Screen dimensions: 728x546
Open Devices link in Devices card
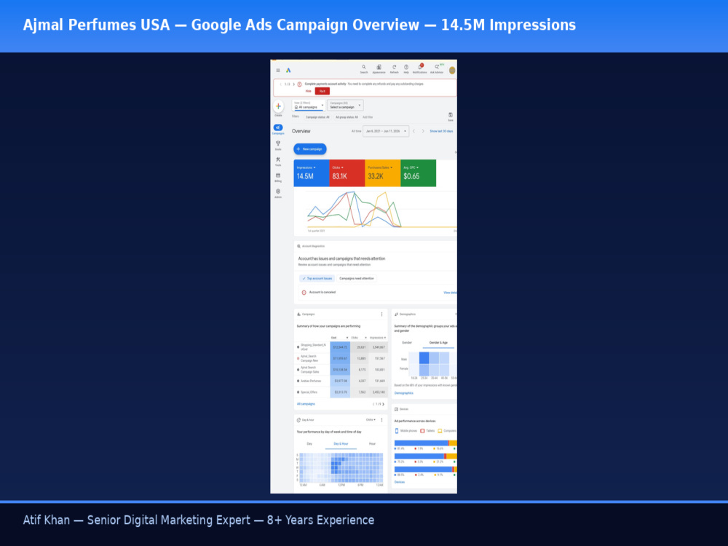(399, 483)
